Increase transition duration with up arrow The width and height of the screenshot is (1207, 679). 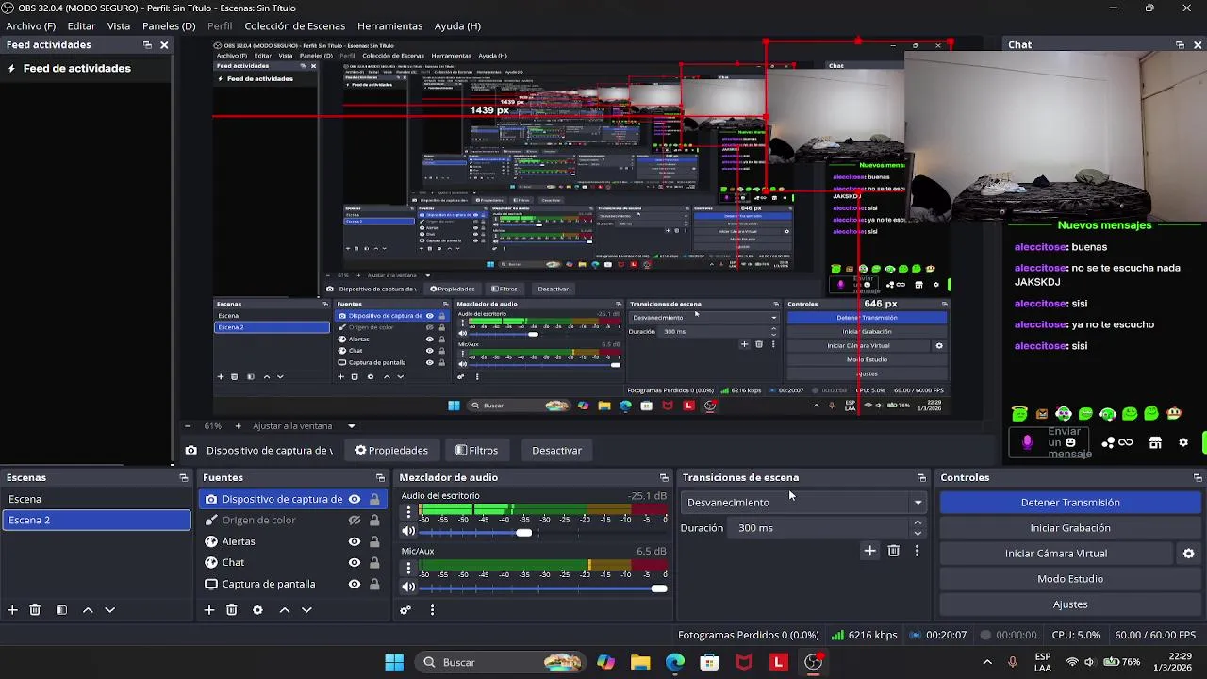tap(918, 522)
